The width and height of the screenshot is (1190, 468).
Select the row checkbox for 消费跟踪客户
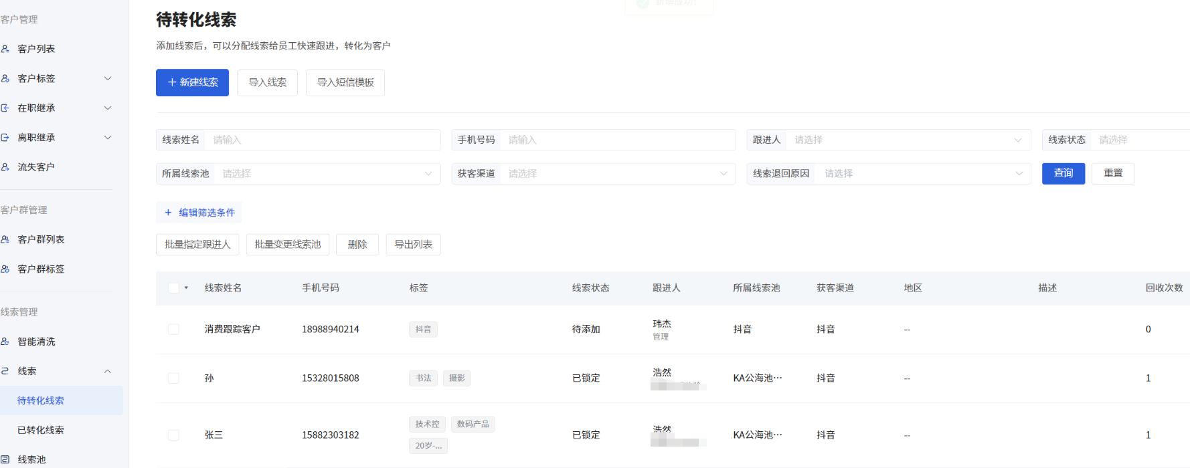point(173,330)
